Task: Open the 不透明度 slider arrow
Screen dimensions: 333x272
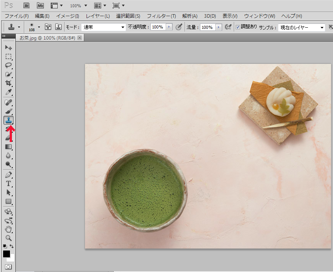Action: click(x=169, y=27)
